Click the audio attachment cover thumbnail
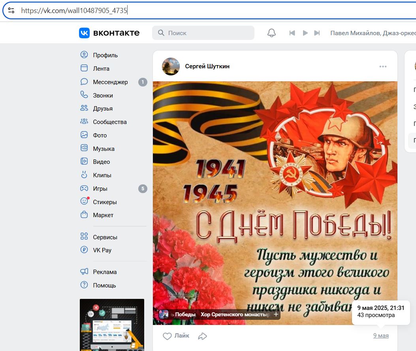416x351 pixels. tap(164, 314)
